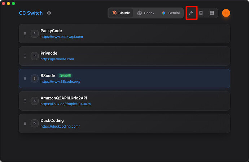Click the Gemini sparkle logo icon
This screenshot has height=162, width=249.
[x=164, y=13]
